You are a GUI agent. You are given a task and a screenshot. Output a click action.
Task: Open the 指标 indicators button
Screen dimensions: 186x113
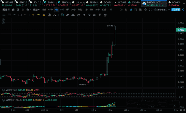point(6,10)
